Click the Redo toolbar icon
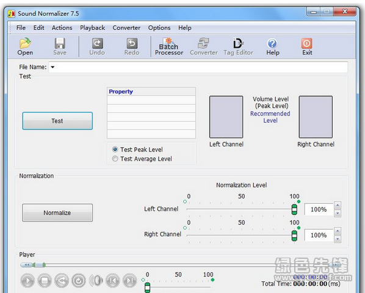Screen dimensions: 365x293 [x=132, y=46]
